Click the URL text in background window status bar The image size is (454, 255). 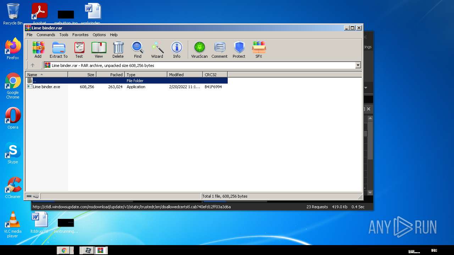coord(132,207)
